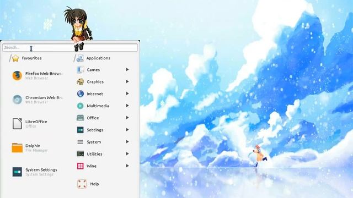
Task: Click the Utilities terminal icon
Action: coord(80,154)
